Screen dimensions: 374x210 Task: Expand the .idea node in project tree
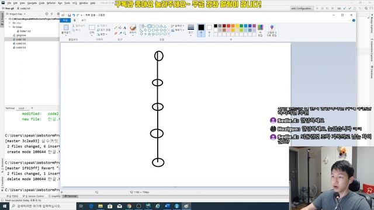tap(10, 23)
